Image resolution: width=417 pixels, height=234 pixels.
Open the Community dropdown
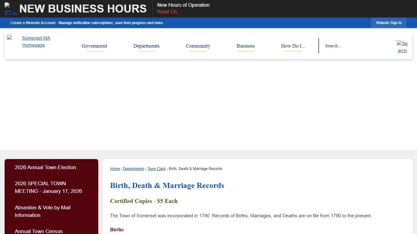[x=198, y=46]
